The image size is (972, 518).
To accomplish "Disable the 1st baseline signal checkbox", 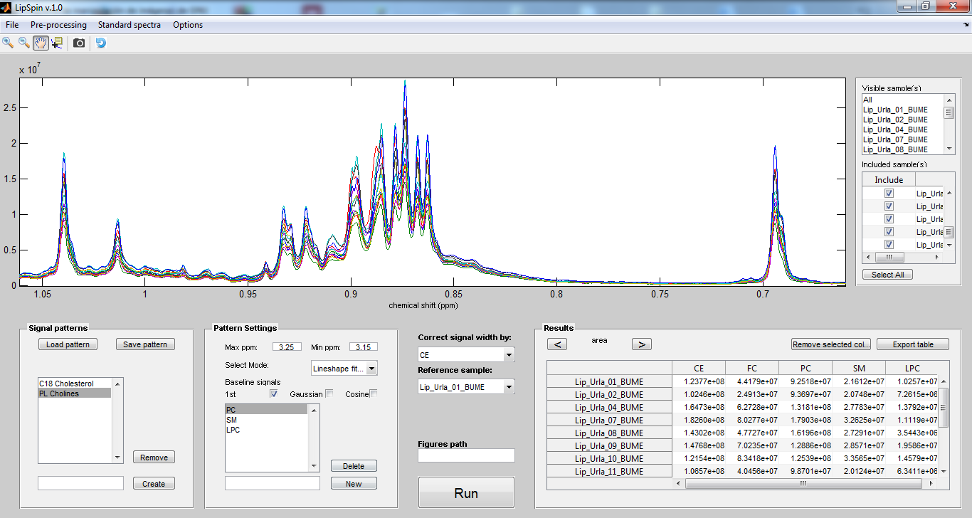I will pos(273,393).
